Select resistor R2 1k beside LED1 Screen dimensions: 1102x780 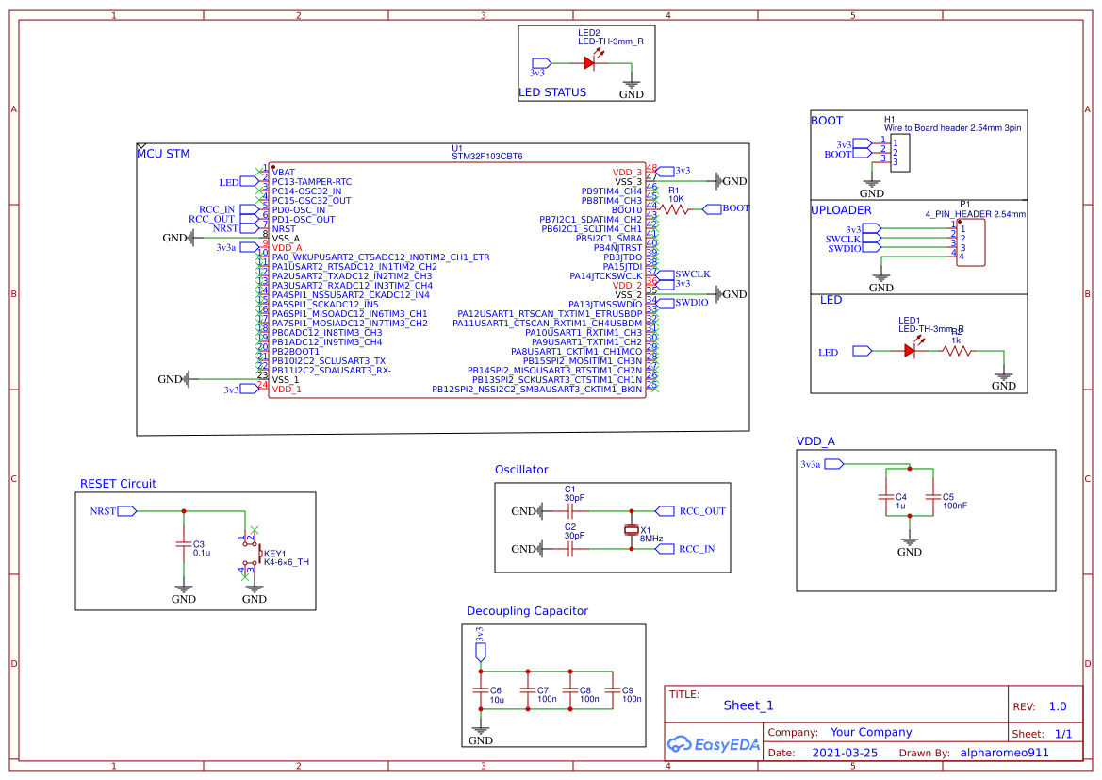coord(955,351)
